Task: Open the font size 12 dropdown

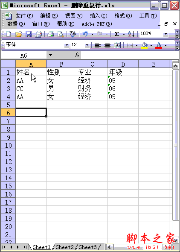Action: tap(87, 45)
